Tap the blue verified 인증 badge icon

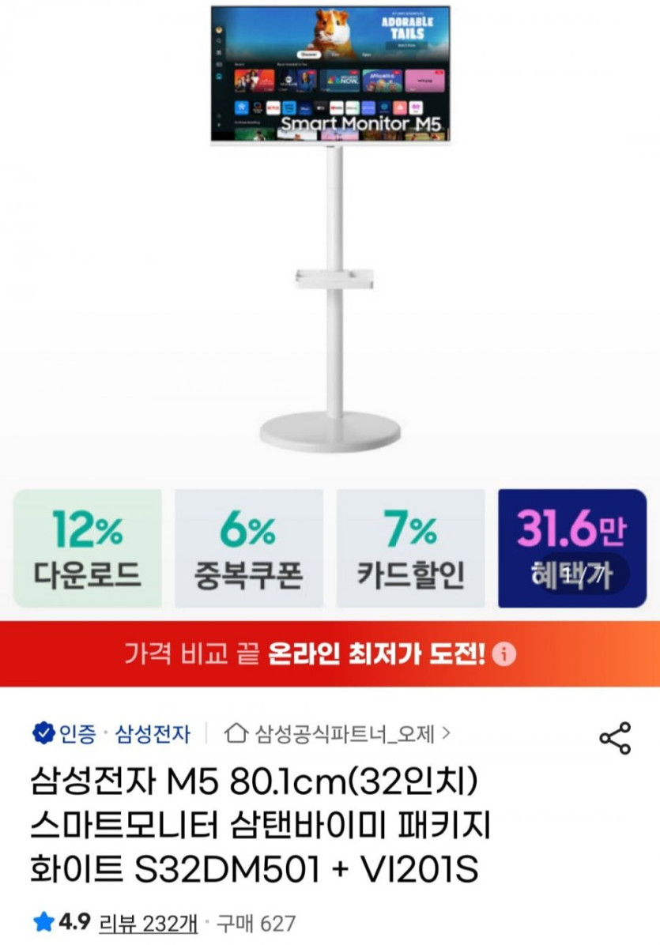(x=43, y=734)
